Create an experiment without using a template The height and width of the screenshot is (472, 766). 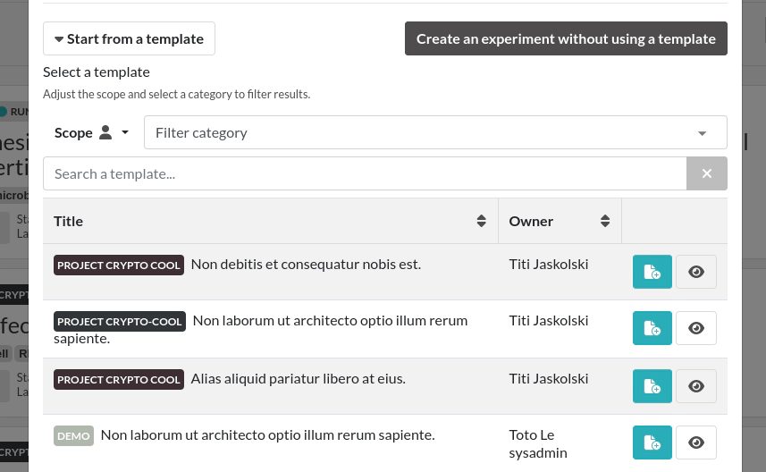tap(566, 38)
